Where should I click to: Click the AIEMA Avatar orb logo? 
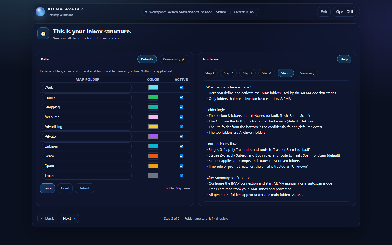pos(40,12)
